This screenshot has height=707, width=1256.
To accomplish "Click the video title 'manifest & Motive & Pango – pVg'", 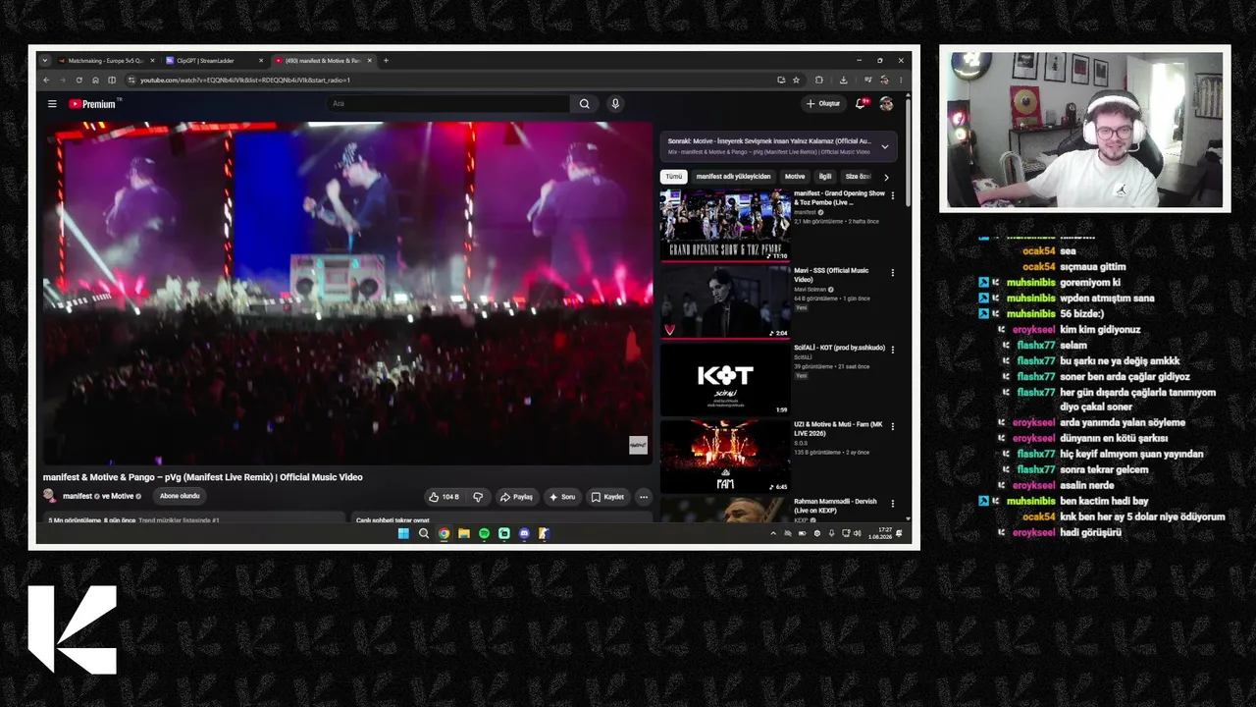I will coord(203,477).
